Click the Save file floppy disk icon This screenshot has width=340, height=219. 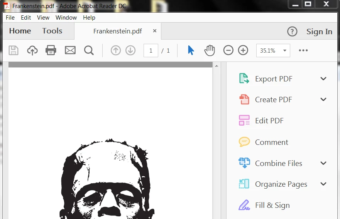pyautogui.click(x=14, y=50)
